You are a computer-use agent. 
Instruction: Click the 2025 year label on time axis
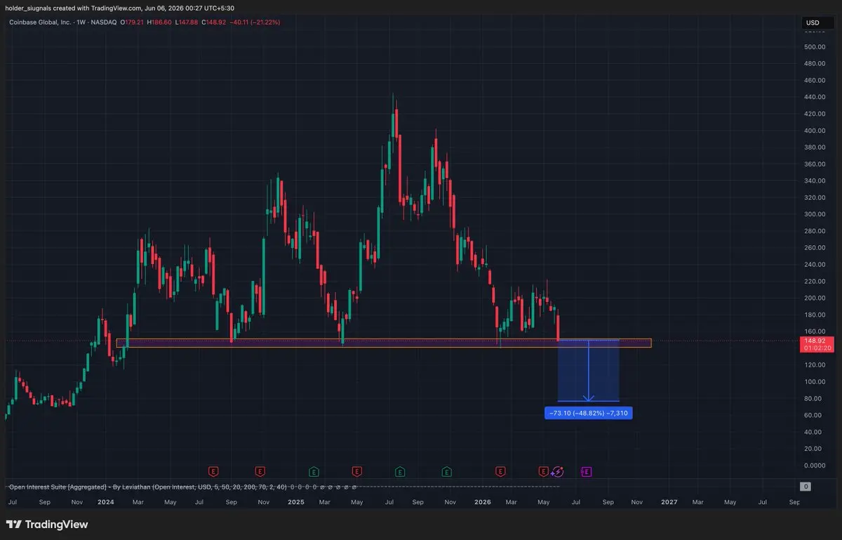click(296, 503)
